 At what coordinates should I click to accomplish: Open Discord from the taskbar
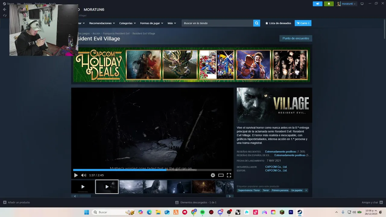point(220,212)
